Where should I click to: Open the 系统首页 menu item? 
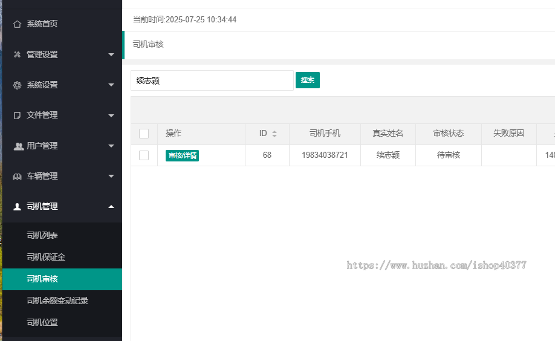pyautogui.click(x=62, y=24)
